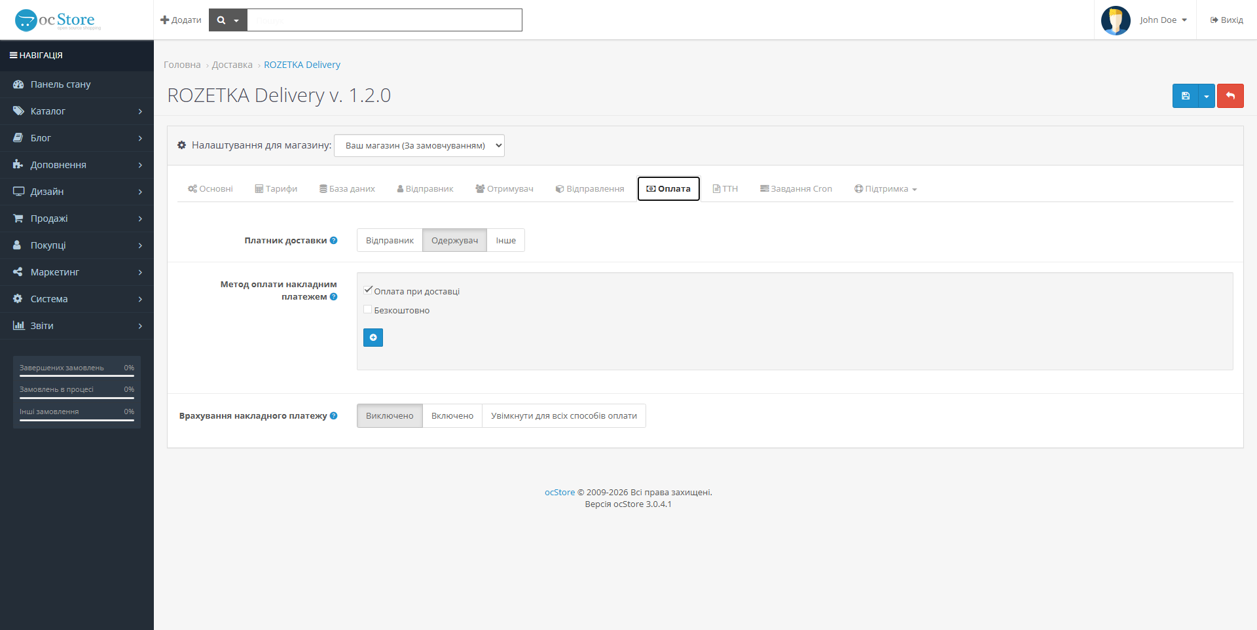Set cash-on-delivery accounting to Виключено
The image size is (1257, 630).
pos(390,415)
